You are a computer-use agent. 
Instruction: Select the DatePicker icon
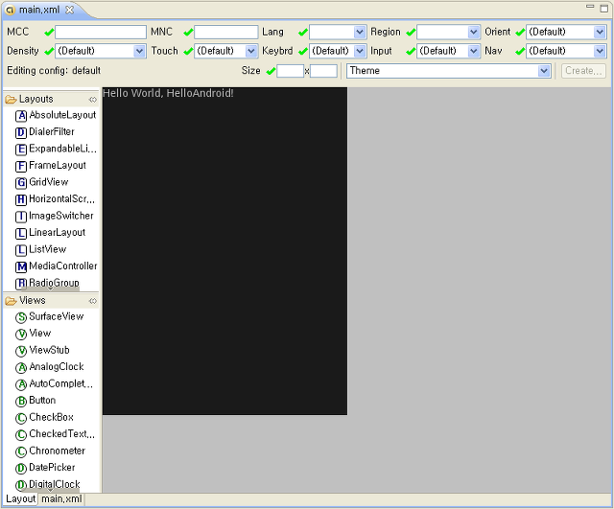tap(21, 469)
